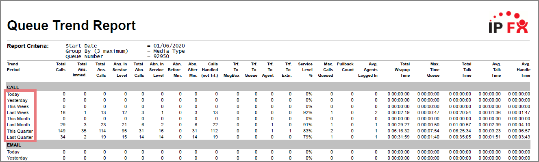Click the CALL group header bar
539x162 pixels.
click(x=268, y=87)
